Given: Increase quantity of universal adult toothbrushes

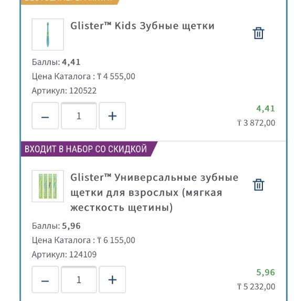Looking at the screenshot, I should [112, 279].
